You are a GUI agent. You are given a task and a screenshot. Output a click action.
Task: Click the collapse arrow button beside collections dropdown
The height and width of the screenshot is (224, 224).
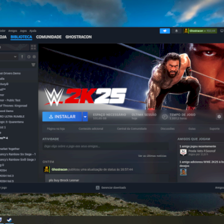tap(22, 57)
